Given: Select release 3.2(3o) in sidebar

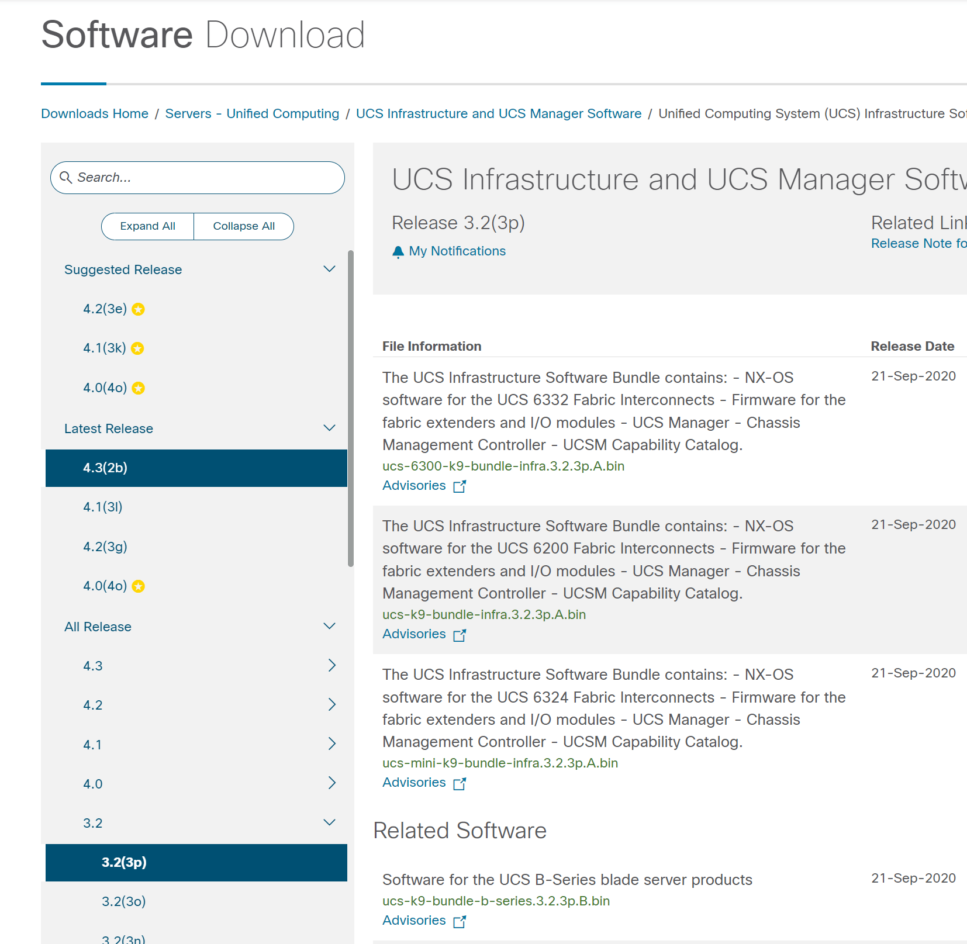Looking at the screenshot, I should click(123, 901).
